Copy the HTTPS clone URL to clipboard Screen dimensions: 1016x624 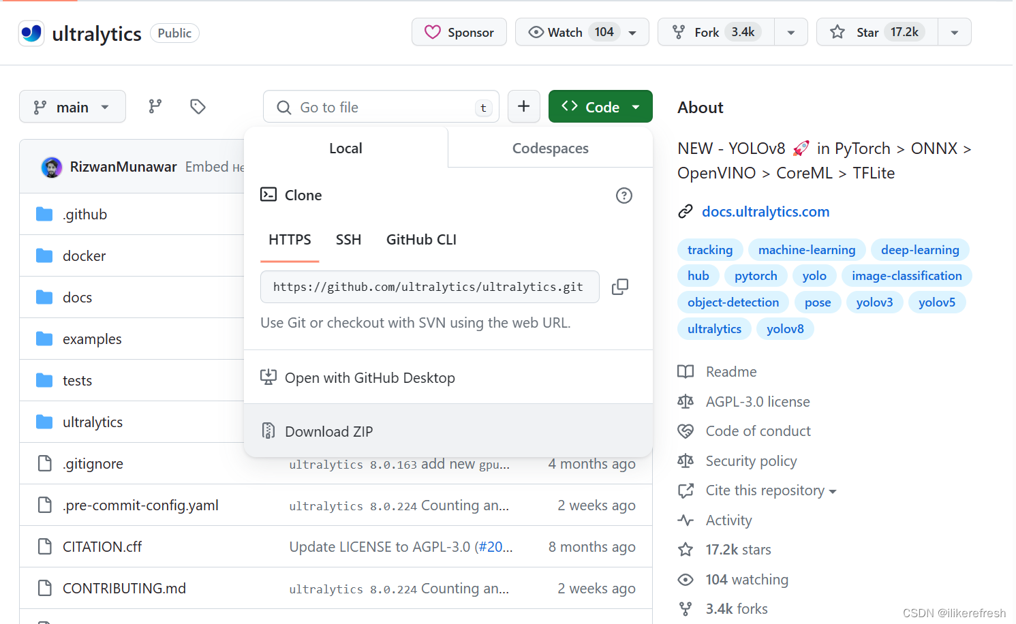click(620, 287)
